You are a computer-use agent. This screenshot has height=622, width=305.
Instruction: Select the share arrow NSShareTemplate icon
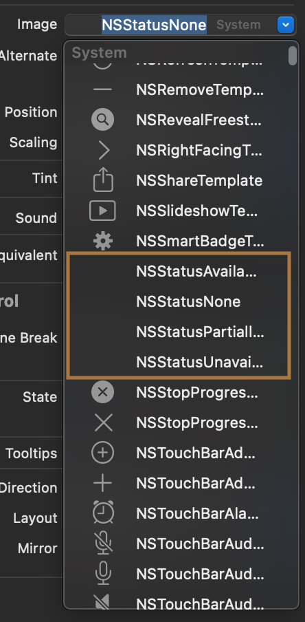click(103, 180)
